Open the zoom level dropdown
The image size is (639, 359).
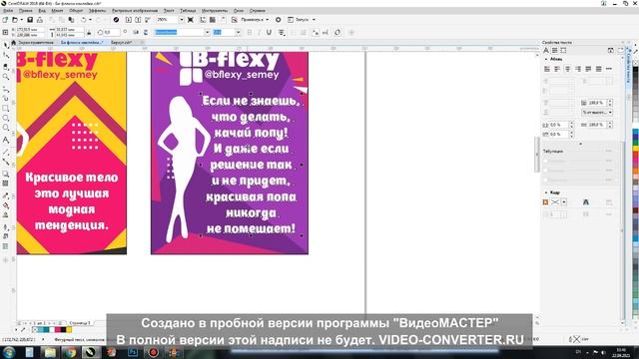182,20
